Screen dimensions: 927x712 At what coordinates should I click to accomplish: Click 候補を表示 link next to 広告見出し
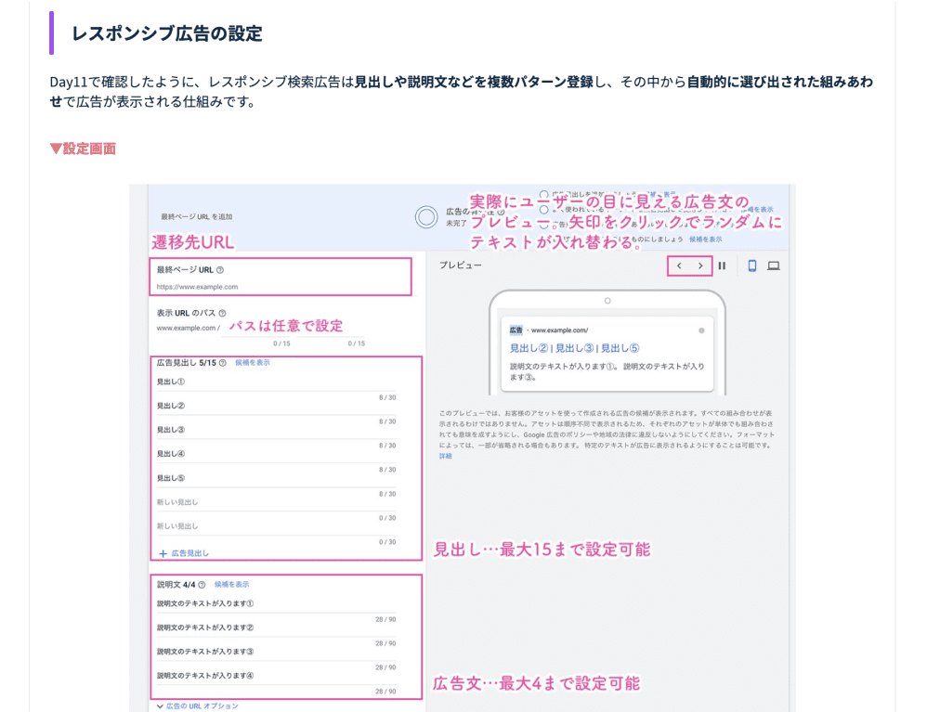tap(252, 363)
